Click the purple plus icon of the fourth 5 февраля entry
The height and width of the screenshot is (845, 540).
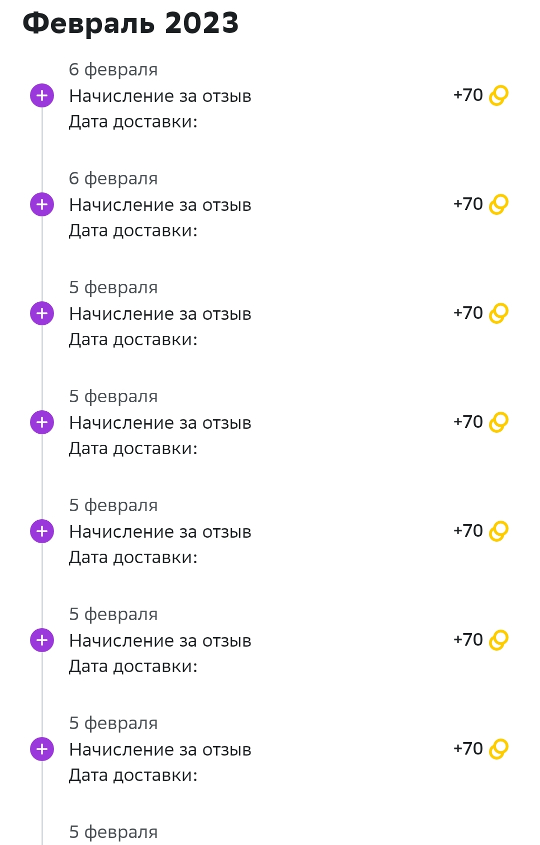[42, 640]
